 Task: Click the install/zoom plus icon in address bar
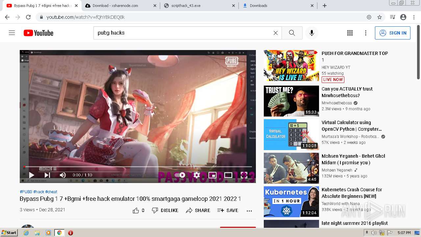(x=369, y=17)
